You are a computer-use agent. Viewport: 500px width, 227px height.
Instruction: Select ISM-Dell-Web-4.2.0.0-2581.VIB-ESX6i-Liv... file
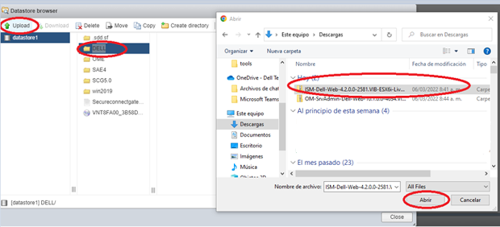click(x=391, y=90)
